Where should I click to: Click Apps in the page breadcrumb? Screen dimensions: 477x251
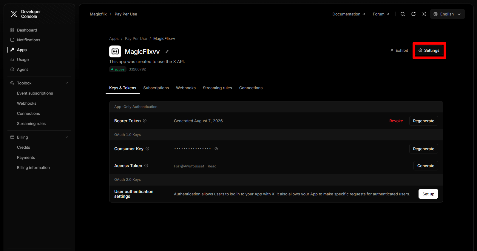114,38
